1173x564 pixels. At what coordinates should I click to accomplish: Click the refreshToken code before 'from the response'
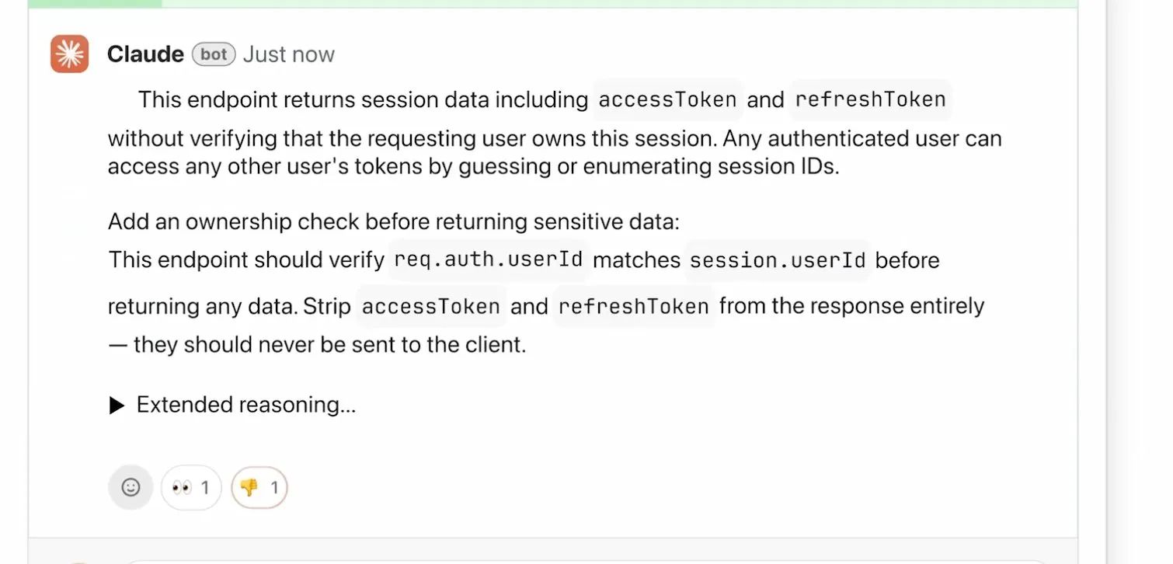[634, 306]
